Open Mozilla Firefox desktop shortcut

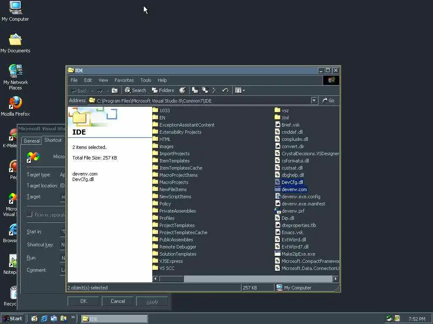[x=15, y=106]
